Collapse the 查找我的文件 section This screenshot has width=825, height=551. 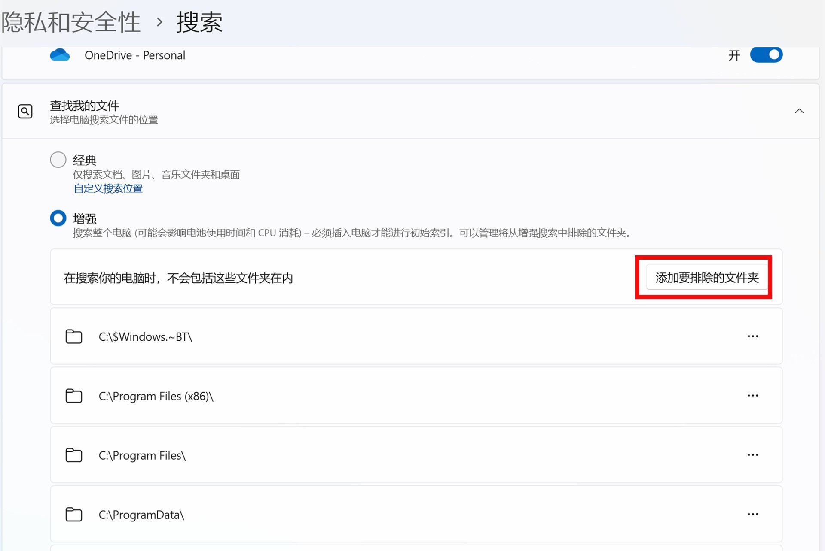[799, 111]
